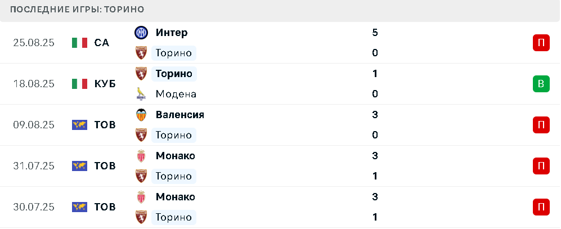Click the Italy flag beside СА
This screenshot has height=229, width=561.
pos(79,43)
